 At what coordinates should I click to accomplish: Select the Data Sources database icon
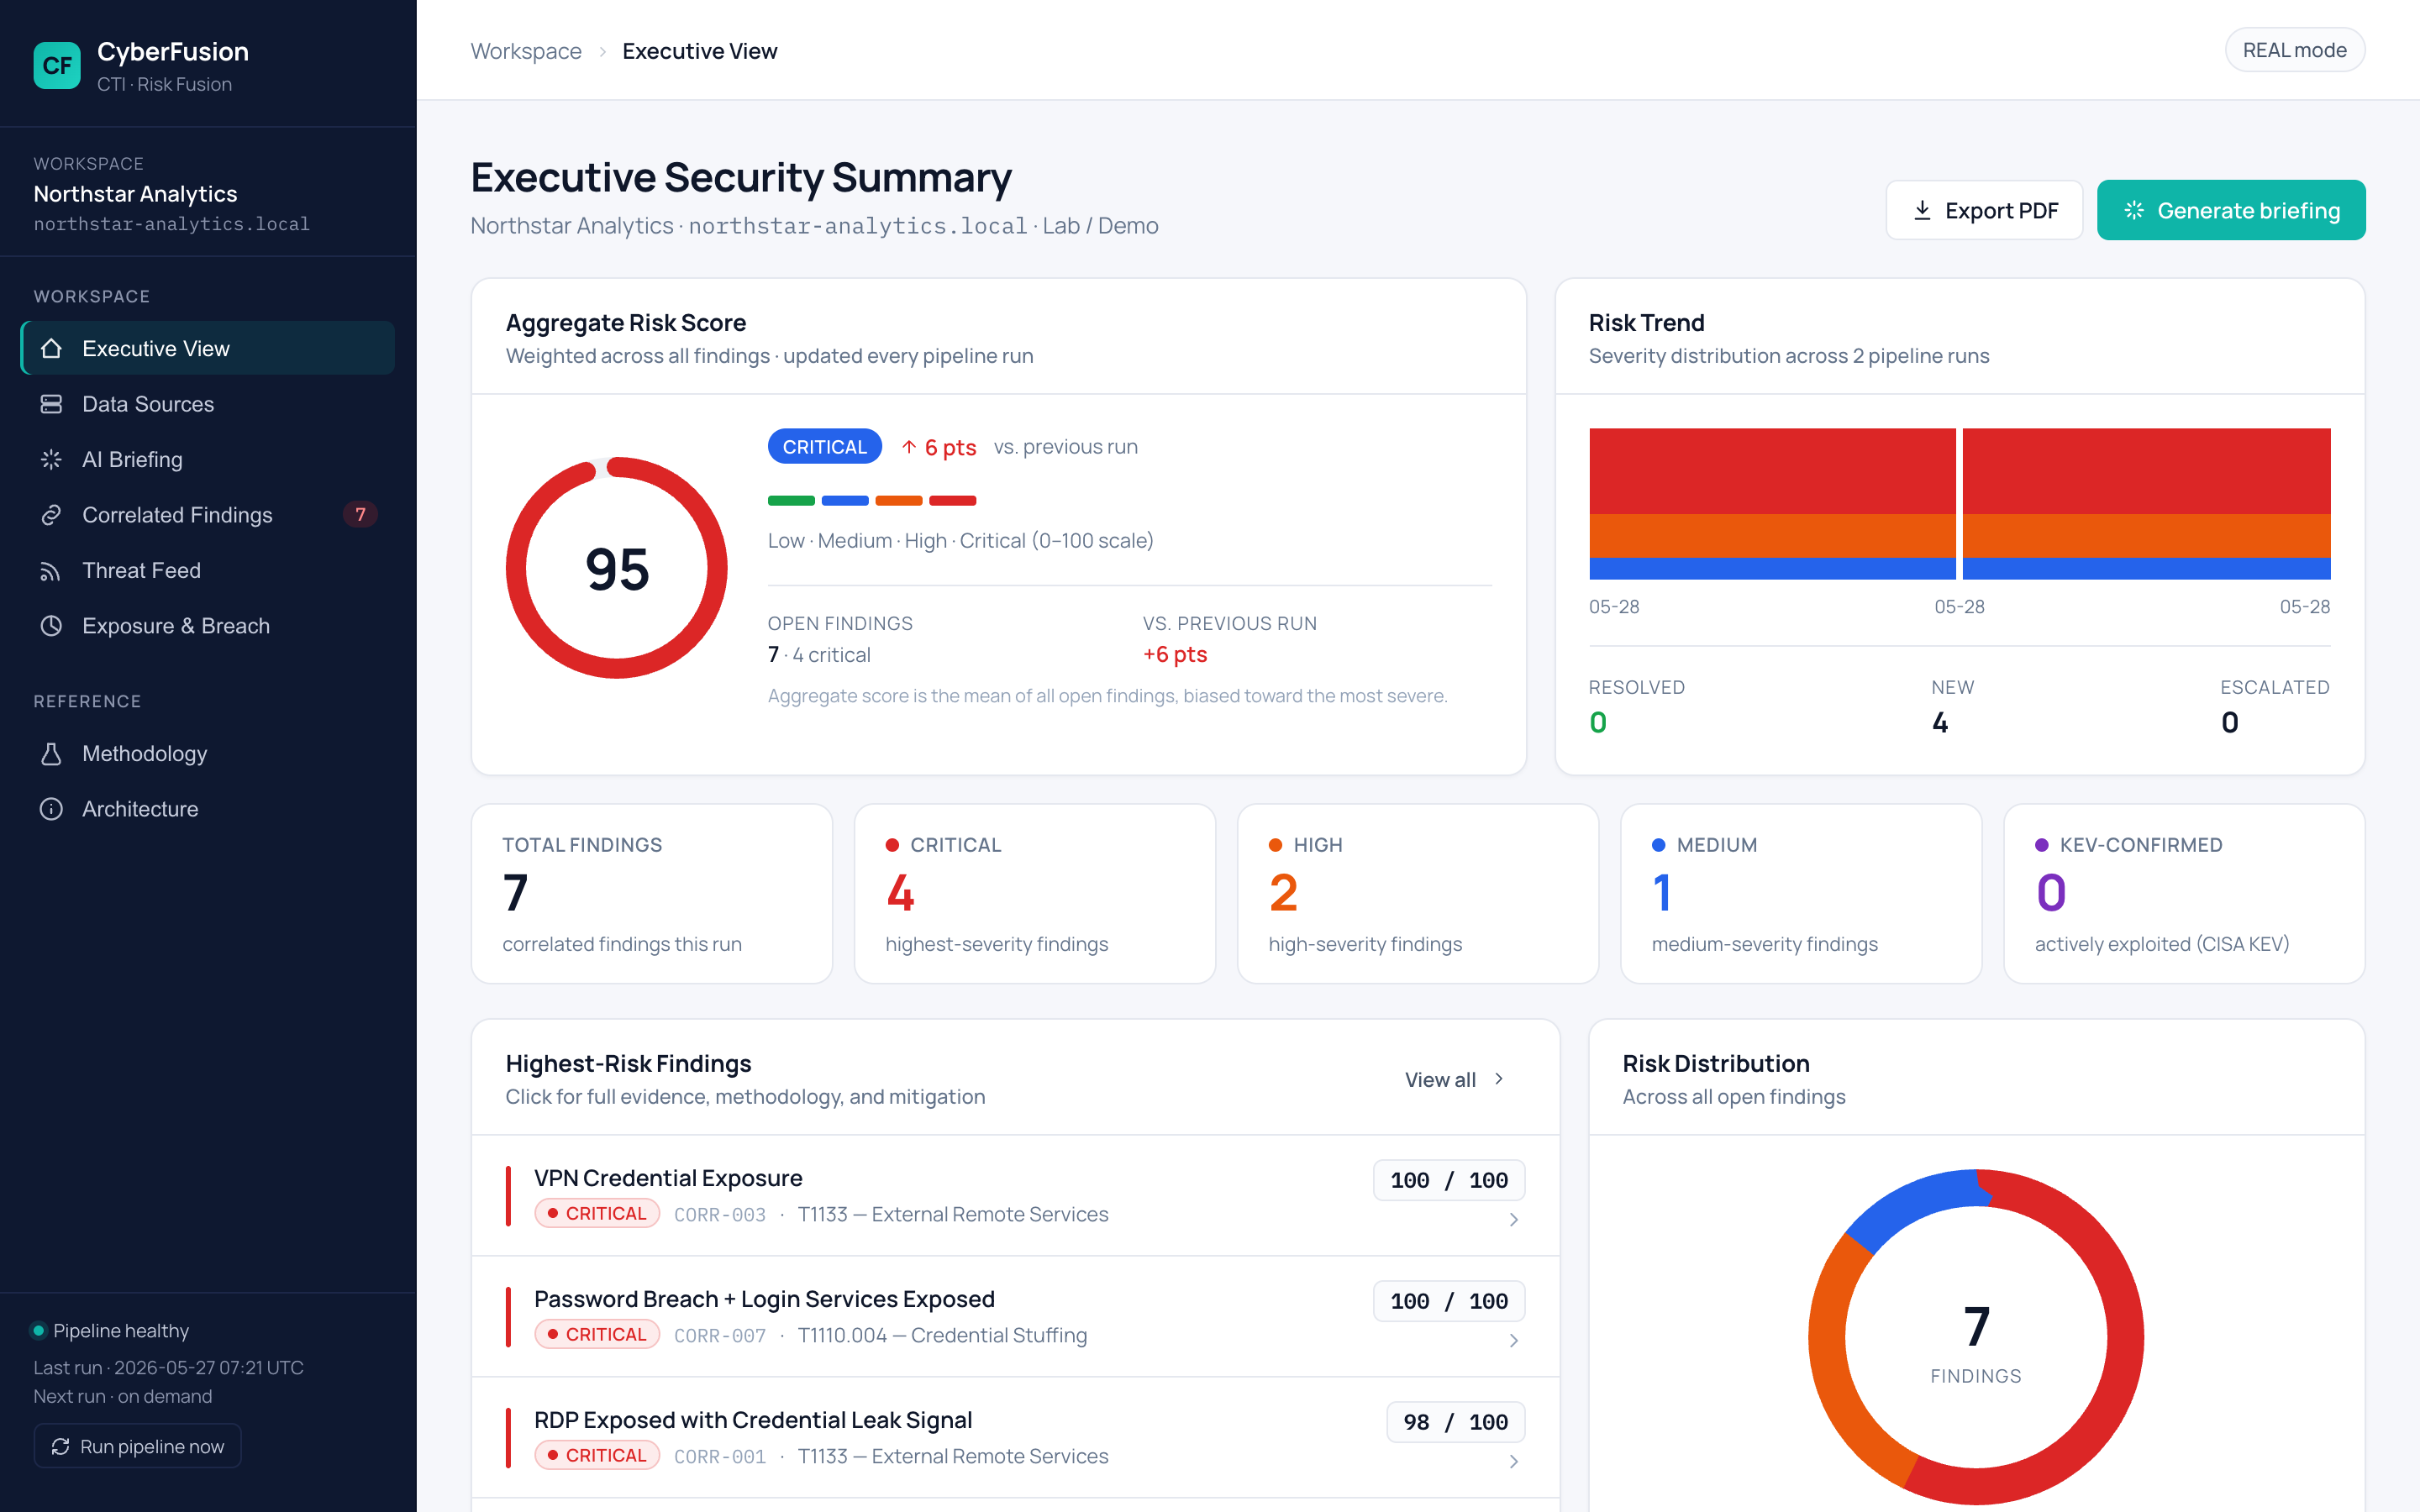click(x=51, y=404)
